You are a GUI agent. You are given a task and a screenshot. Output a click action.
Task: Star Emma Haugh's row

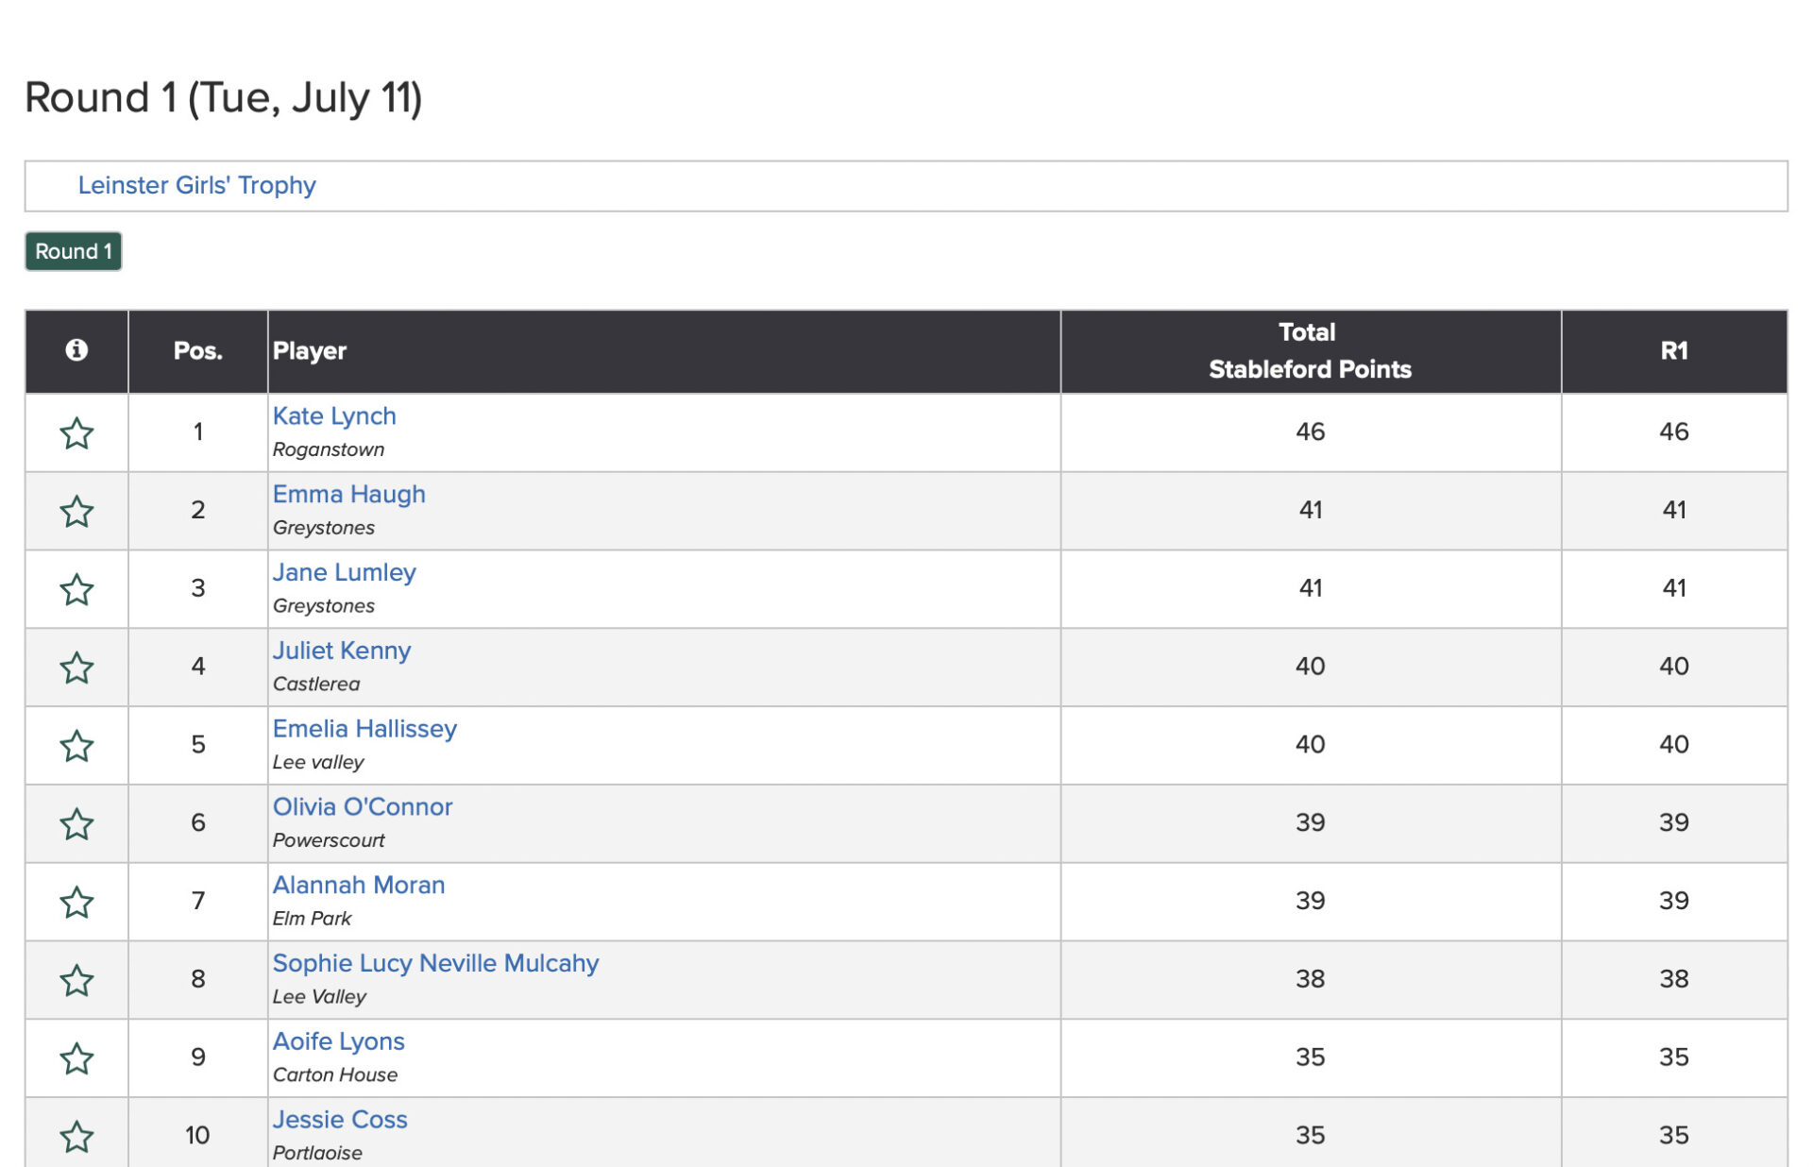[76, 512]
